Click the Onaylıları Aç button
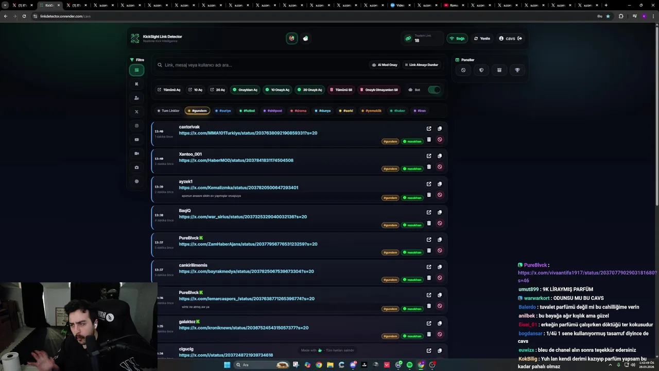 245,90
